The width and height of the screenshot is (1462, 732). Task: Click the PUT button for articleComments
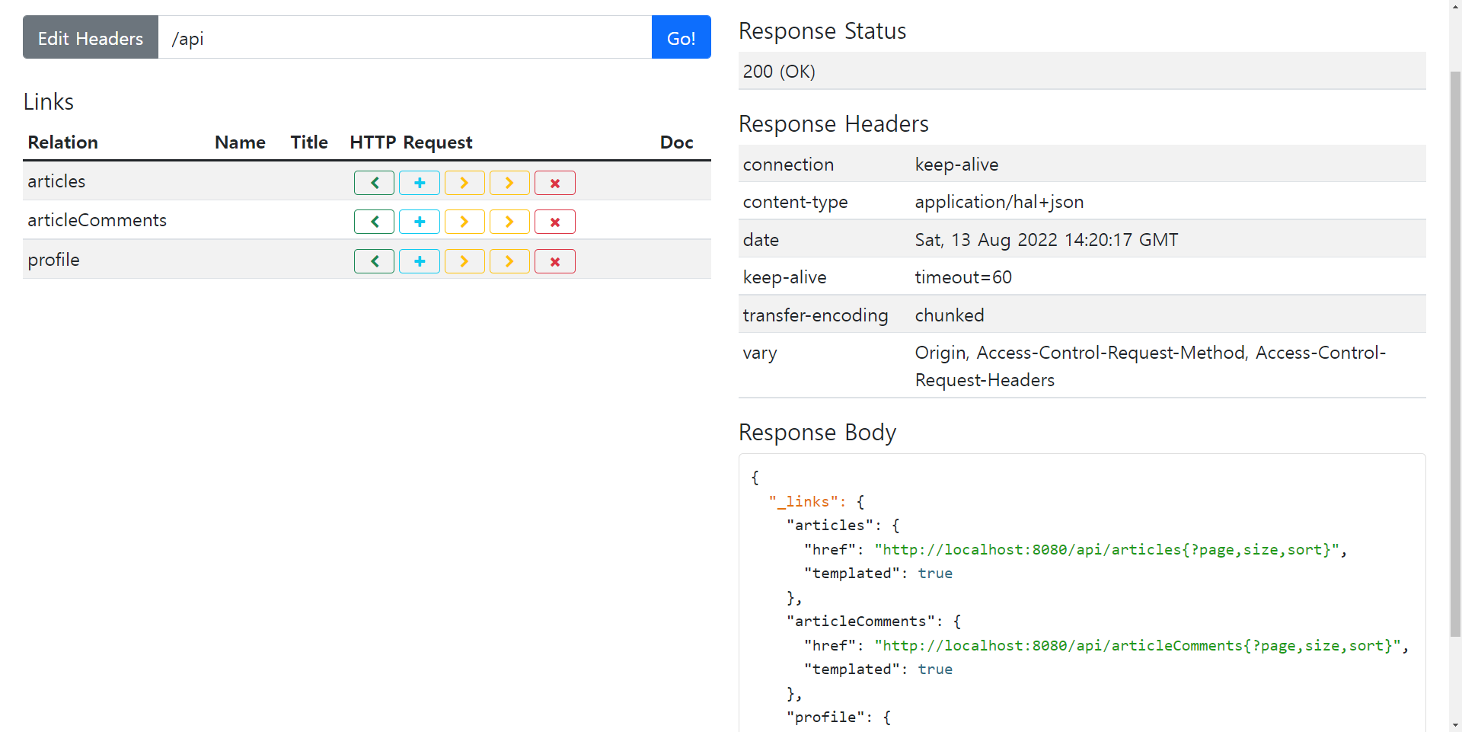tap(464, 222)
